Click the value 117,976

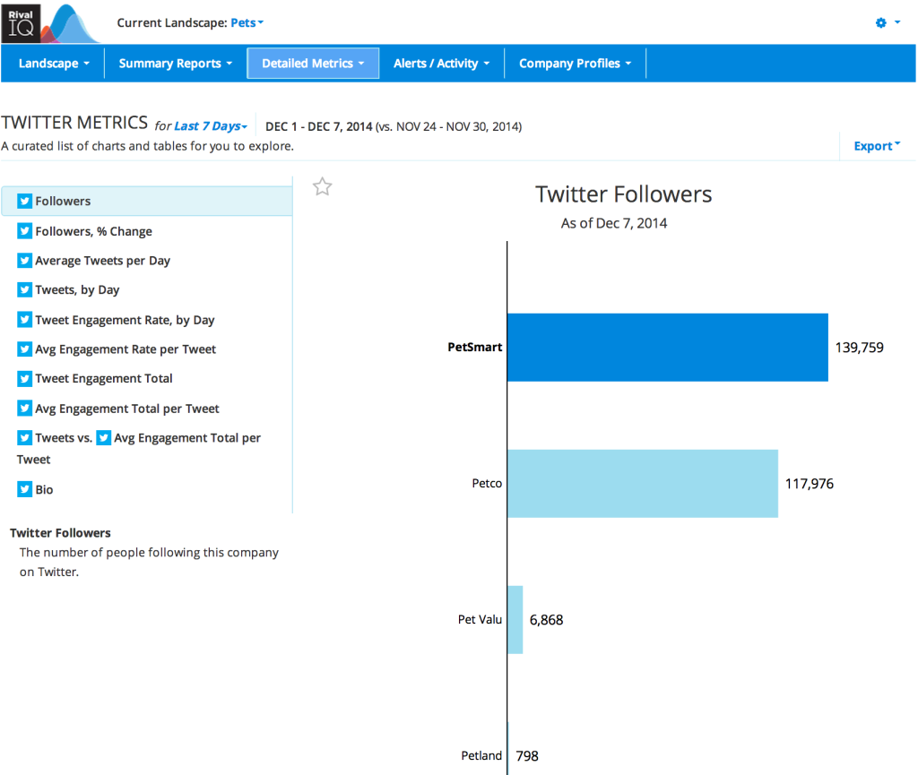(x=810, y=484)
